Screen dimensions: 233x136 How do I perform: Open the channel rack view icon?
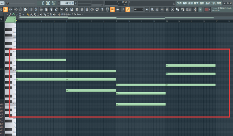pyautogui.click(x=31, y=10)
